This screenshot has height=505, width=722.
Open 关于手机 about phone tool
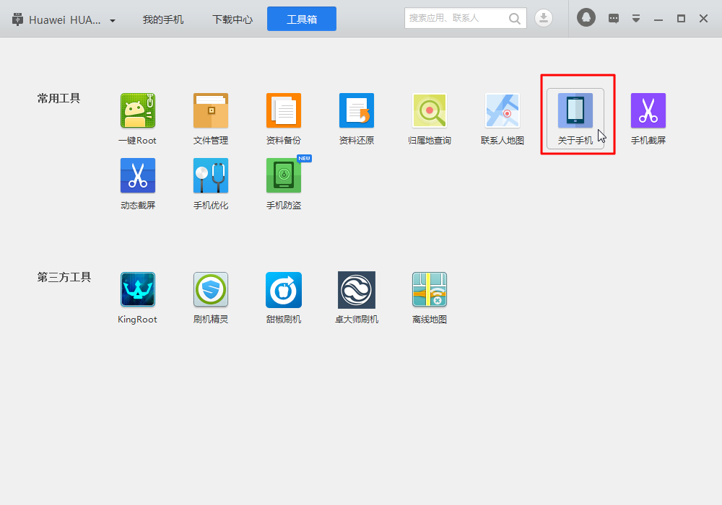pyautogui.click(x=575, y=118)
